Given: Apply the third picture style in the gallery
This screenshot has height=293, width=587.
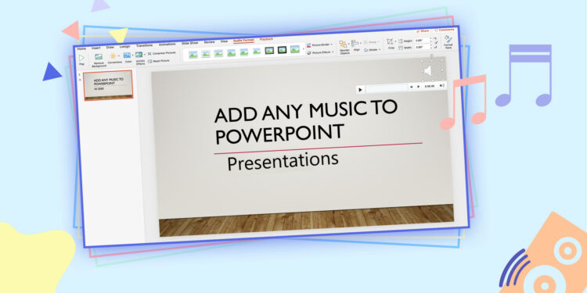Looking at the screenshot, I should (218, 53).
